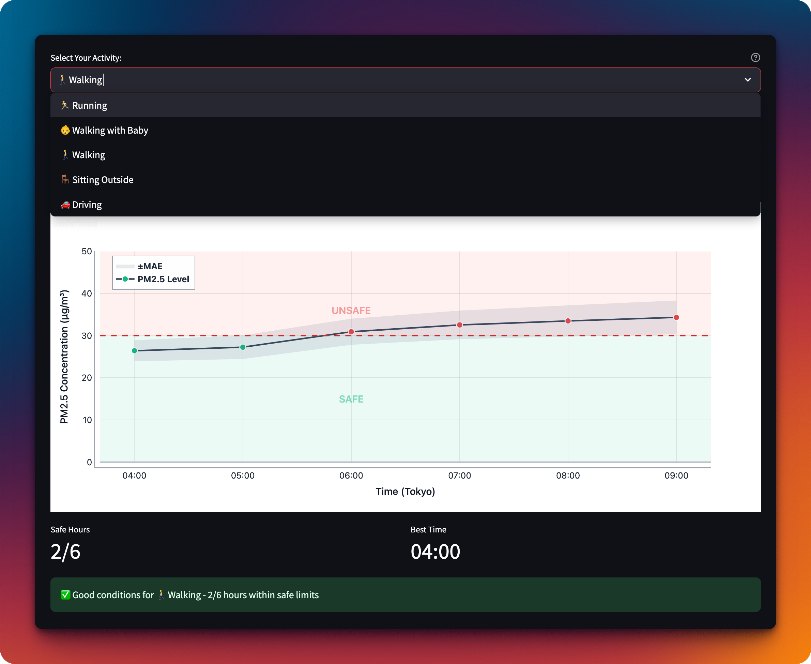811x664 pixels.
Task: Select Walking with Baby option
Action: click(110, 131)
